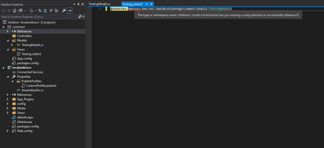Open Solution Explorer window position dropdown
The image size is (324, 148).
(x=74, y=4)
